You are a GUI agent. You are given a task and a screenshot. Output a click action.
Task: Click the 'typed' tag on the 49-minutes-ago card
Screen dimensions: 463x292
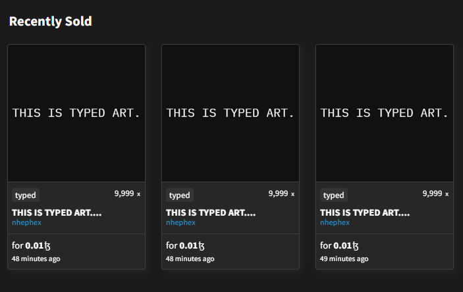334,195
